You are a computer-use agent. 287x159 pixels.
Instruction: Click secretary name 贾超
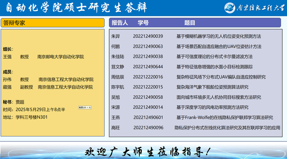pos(20,102)
